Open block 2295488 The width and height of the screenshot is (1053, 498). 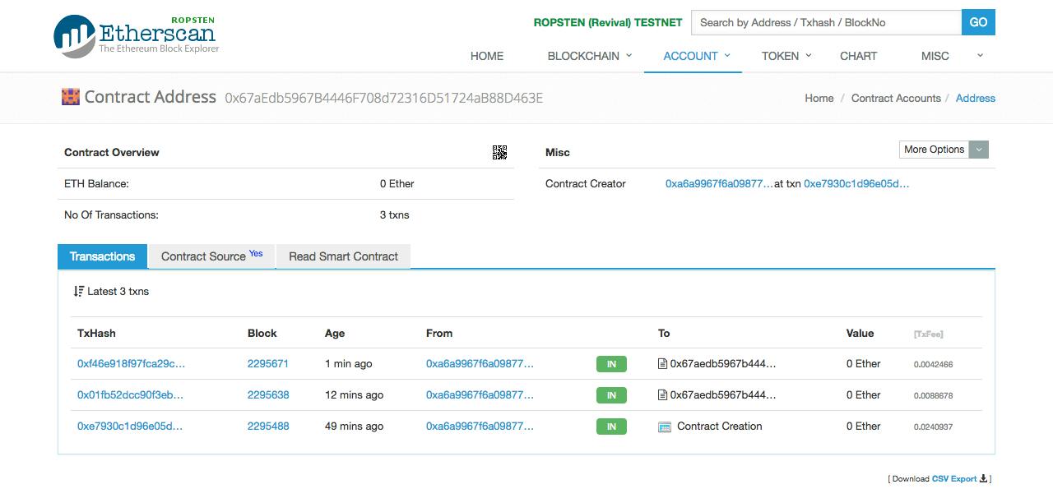268,426
